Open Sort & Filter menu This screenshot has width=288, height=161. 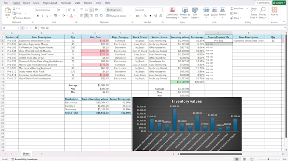point(254,13)
